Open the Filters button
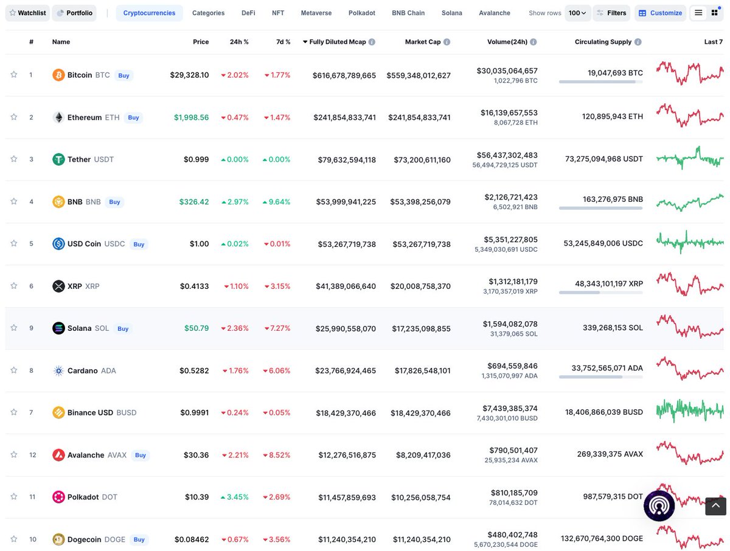Viewport: 730px width, 551px height. [611, 13]
